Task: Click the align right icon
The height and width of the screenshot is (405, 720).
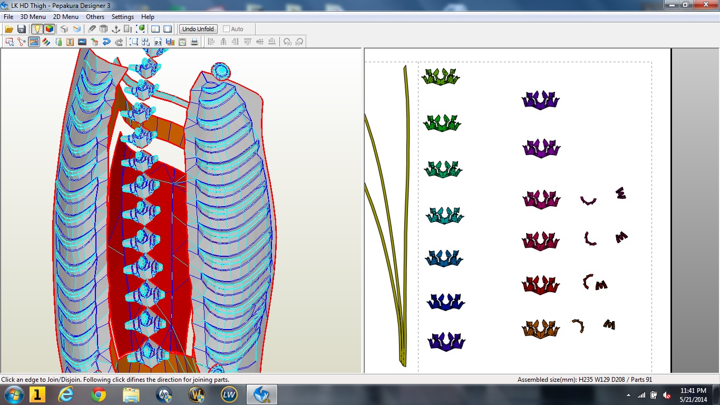Action: tap(235, 42)
